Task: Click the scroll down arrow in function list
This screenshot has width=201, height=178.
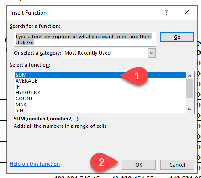Action: tap(190, 109)
